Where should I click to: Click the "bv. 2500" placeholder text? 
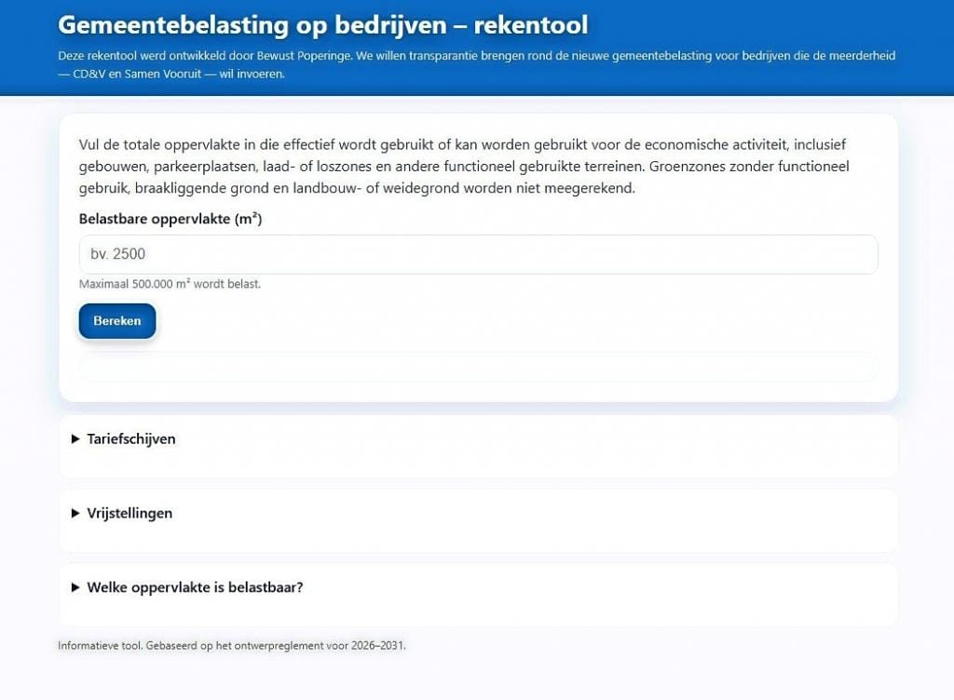pos(118,254)
